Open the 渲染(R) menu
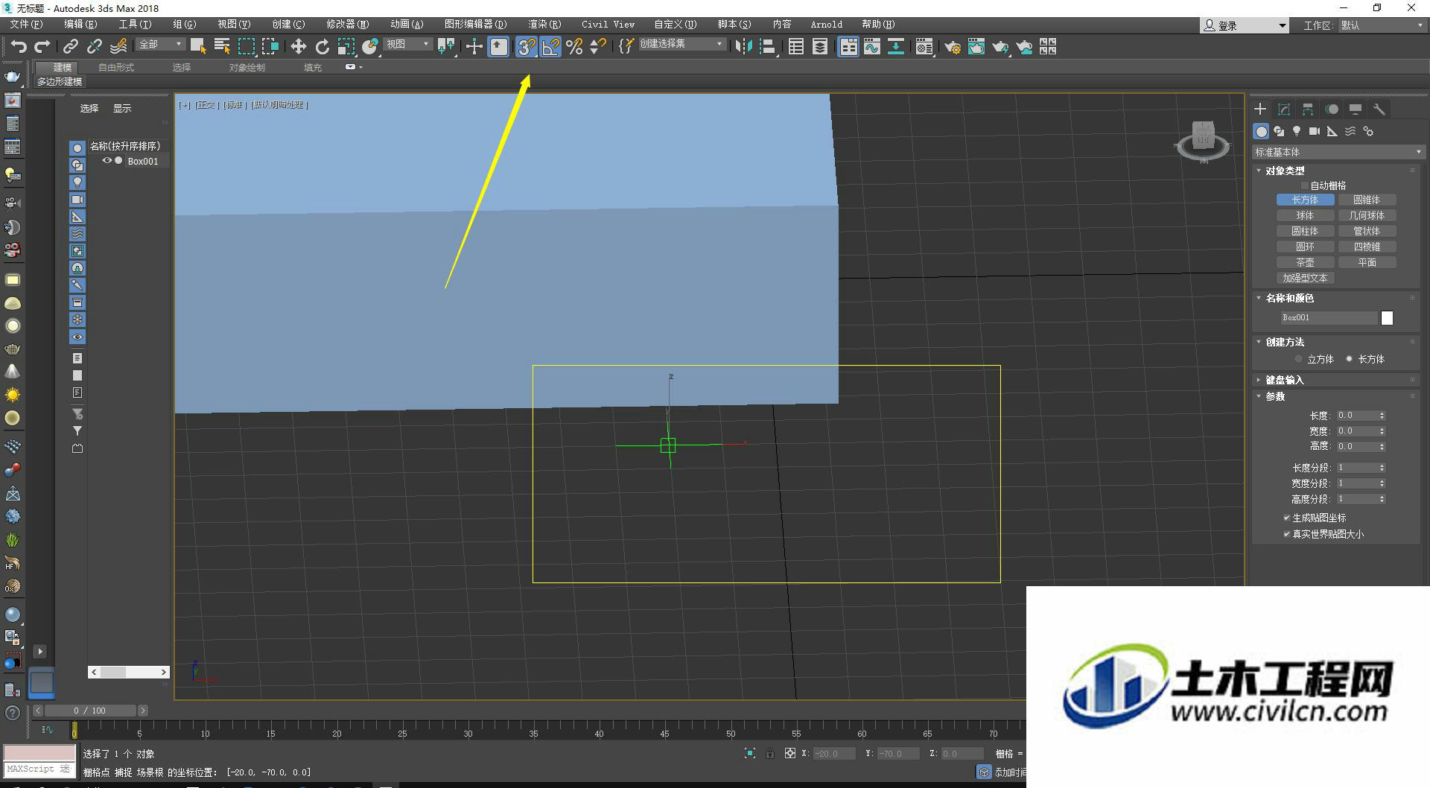This screenshot has width=1430, height=788. pos(544,25)
